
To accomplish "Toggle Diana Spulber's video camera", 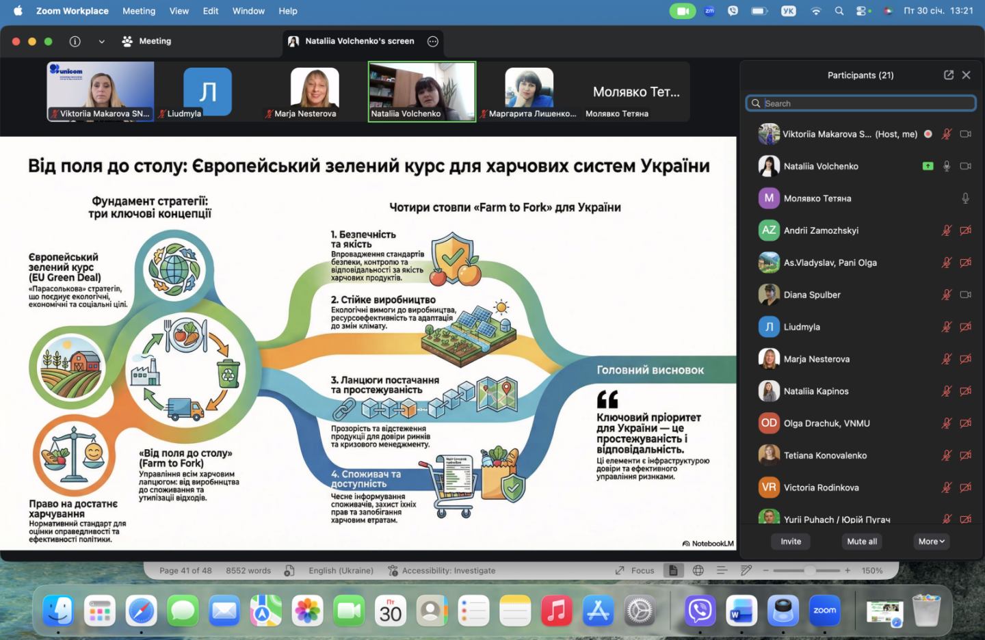I will tap(965, 295).
